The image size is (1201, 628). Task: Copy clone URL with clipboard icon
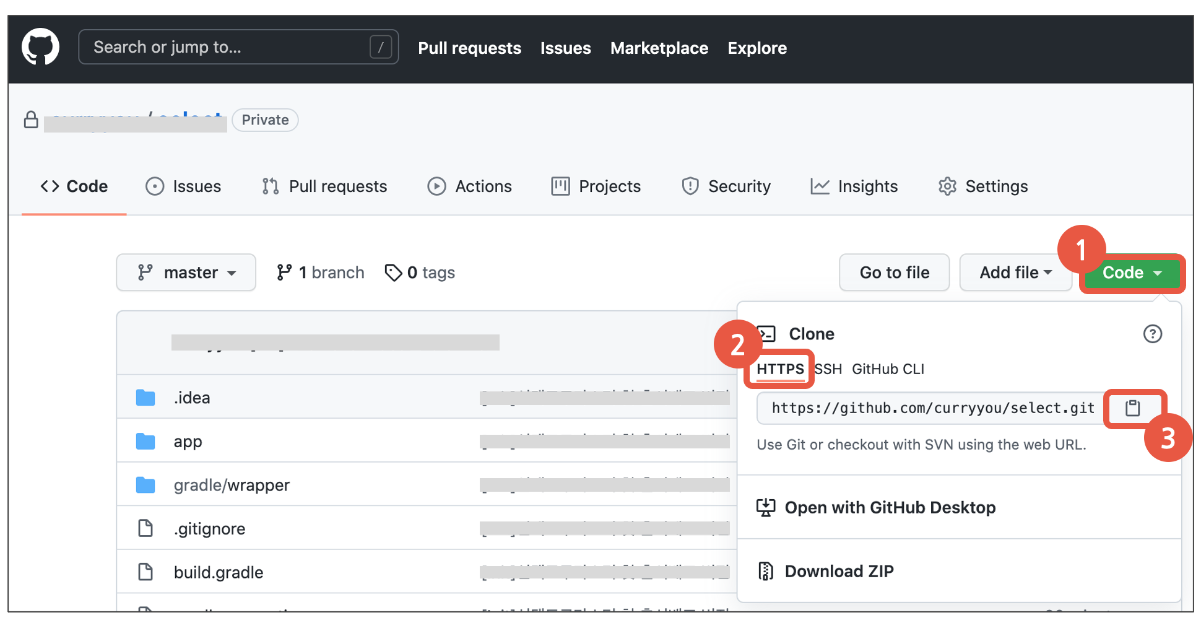coord(1133,408)
